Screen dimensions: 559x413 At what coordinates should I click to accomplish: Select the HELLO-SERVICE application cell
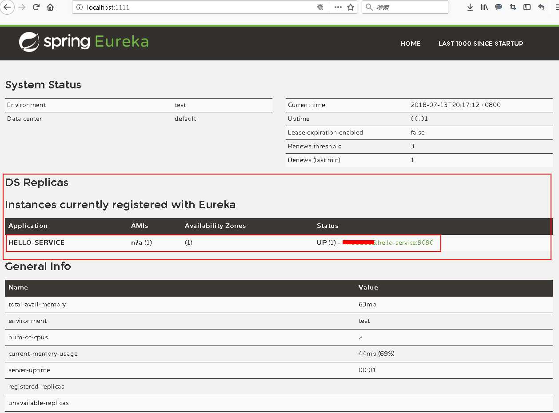click(x=36, y=242)
